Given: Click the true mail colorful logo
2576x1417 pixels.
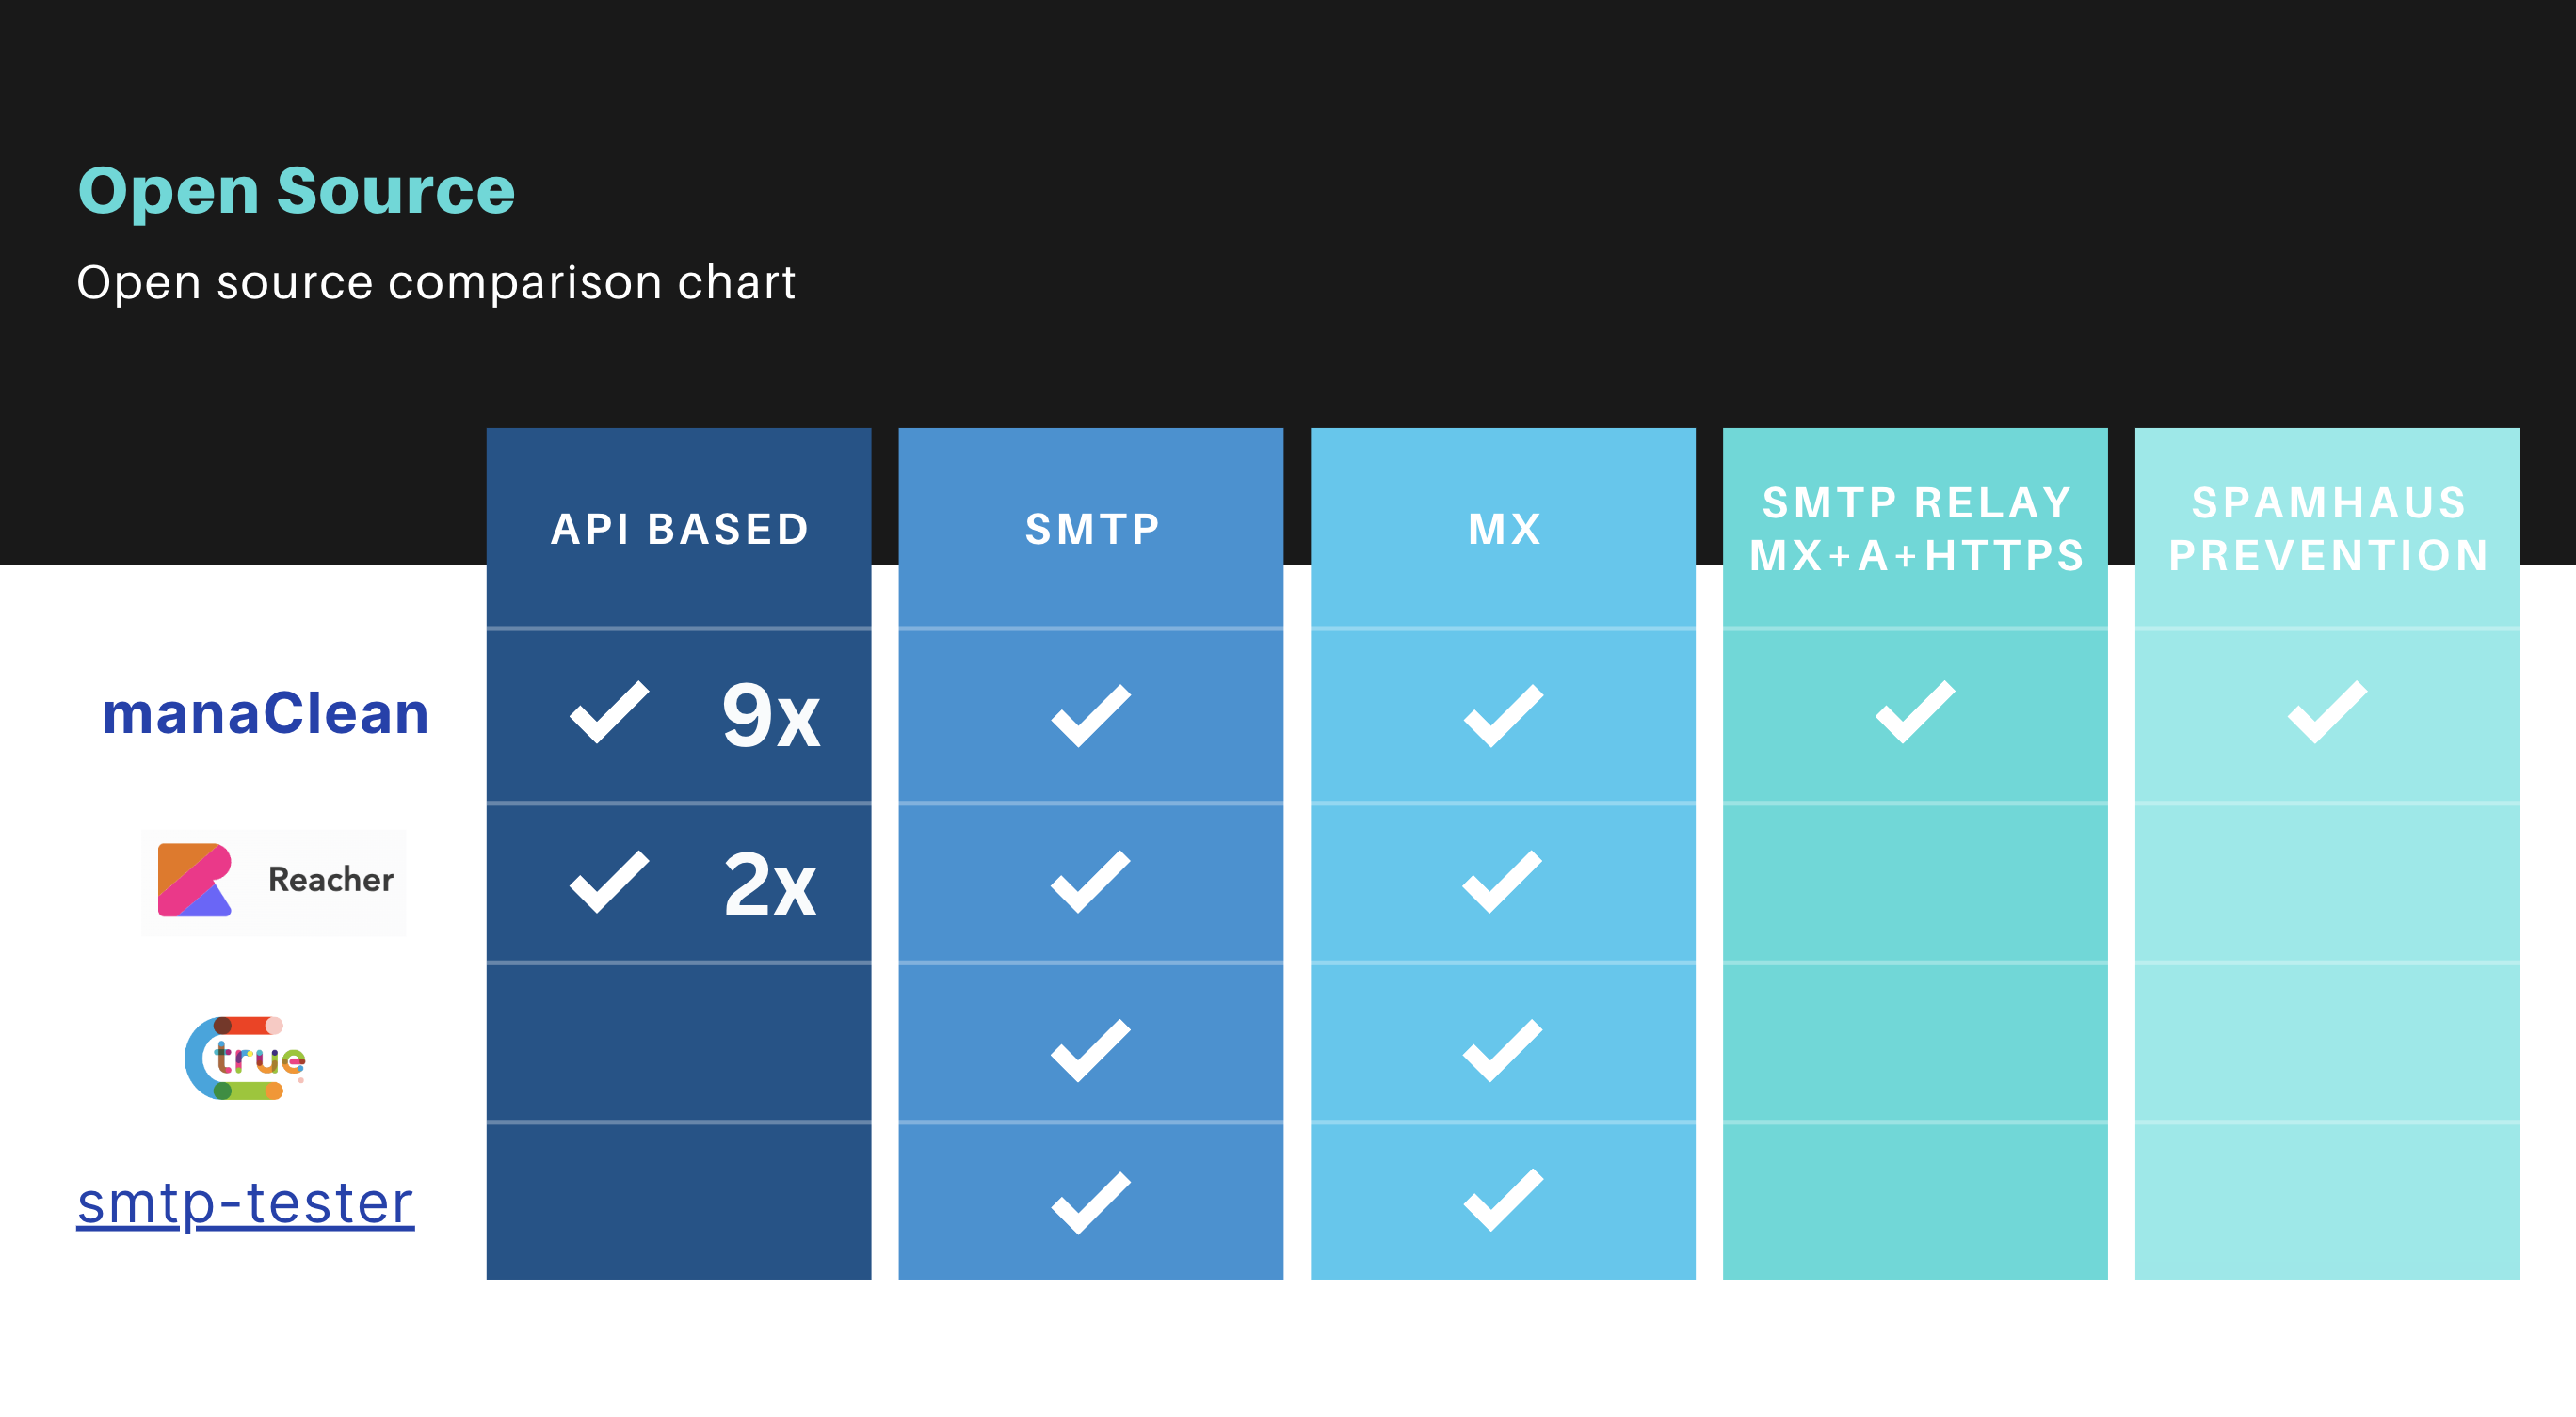Looking at the screenshot, I should 245,1059.
